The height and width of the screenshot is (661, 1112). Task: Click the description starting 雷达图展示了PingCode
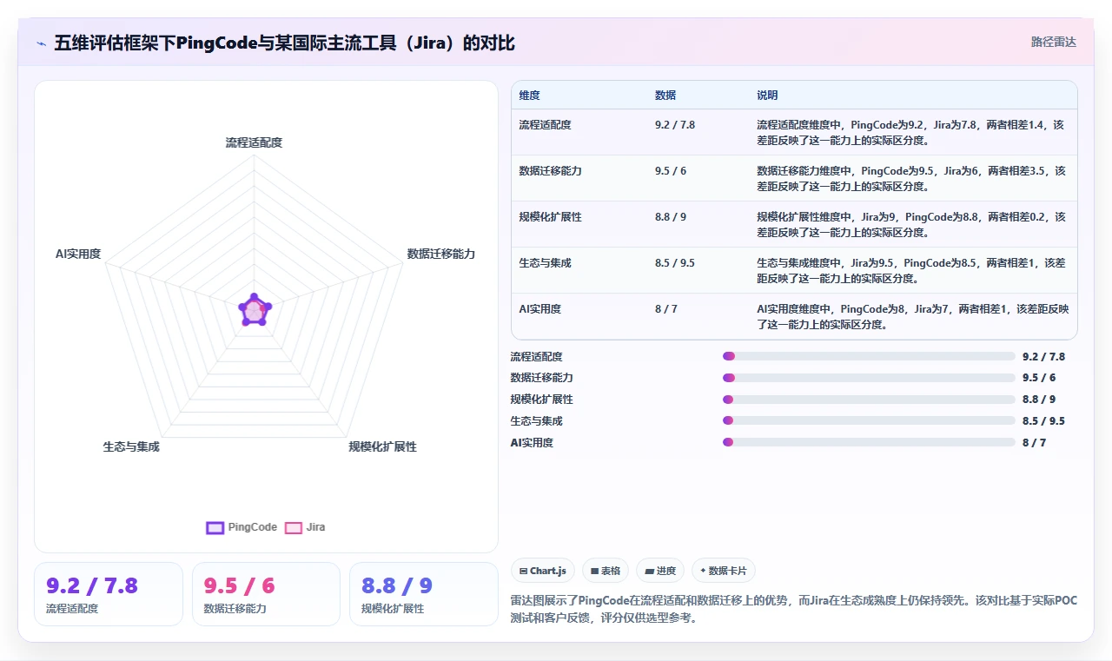coord(794,610)
